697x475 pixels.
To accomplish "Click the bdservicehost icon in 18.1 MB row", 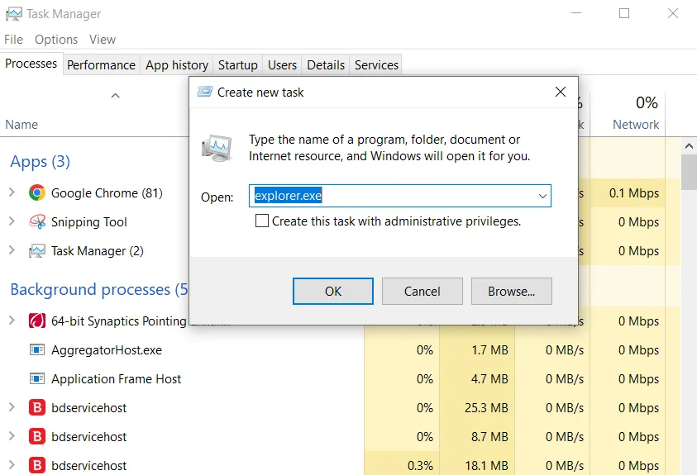I will [37, 465].
